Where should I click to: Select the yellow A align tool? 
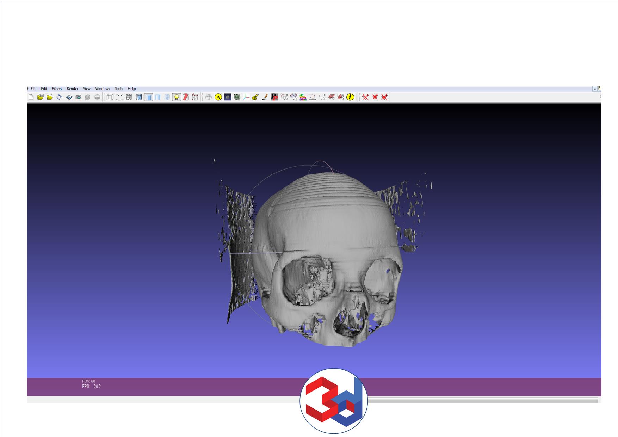(x=218, y=97)
